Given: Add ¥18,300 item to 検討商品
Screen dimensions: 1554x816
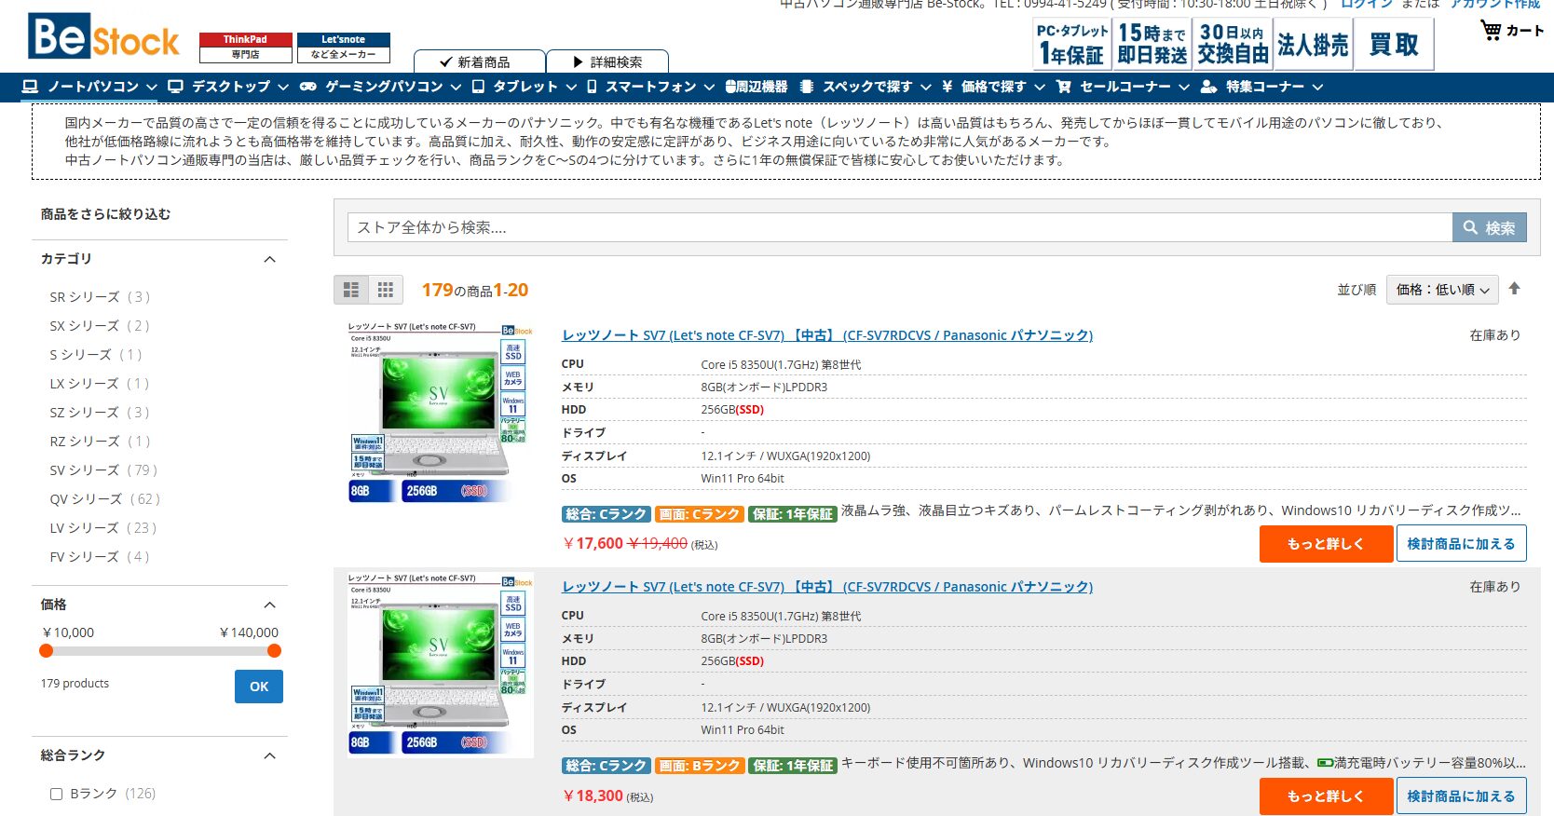Looking at the screenshot, I should (1461, 796).
